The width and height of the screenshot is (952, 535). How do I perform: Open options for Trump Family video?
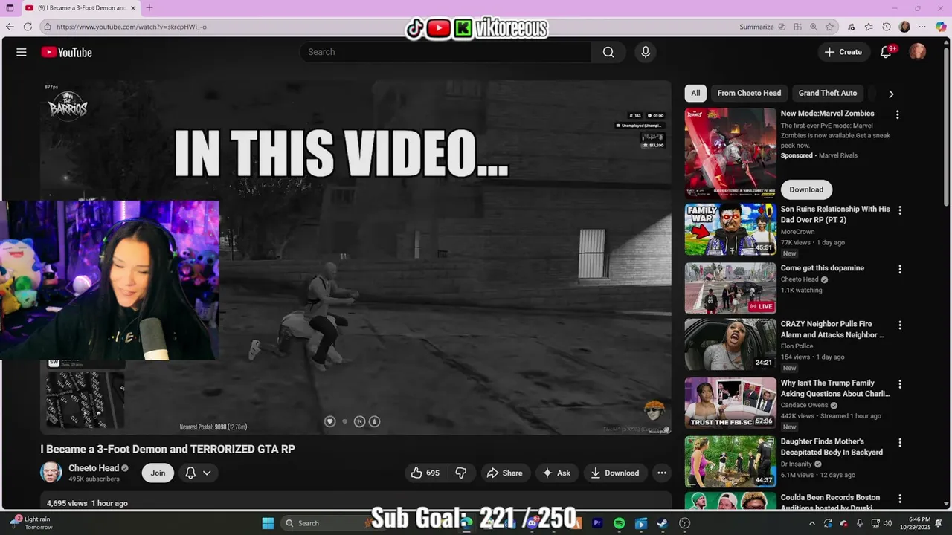pyautogui.click(x=899, y=384)
